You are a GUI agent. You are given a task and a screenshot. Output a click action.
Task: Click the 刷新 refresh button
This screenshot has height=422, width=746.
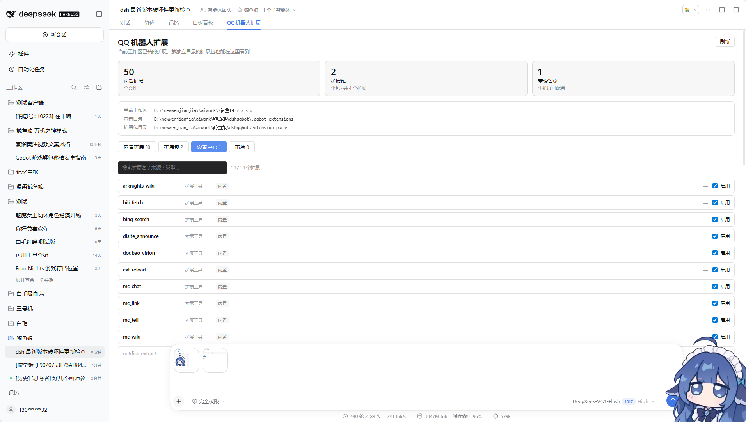[725, 42]
